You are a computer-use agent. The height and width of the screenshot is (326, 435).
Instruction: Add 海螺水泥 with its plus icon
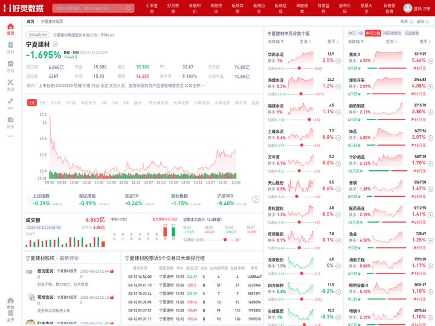(338, 86)
